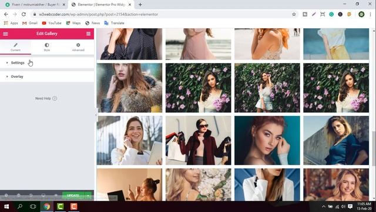Viewport: 376px width, 212px height.
Task: Click the Preview eye icon in footer
Action: (x=56, y=196)
